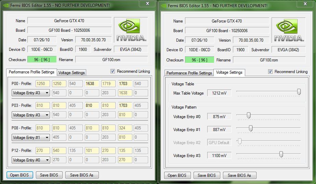Click P12 profile 540 clock field
This screenshot has height=184, width=316.
tap(59, 151)
